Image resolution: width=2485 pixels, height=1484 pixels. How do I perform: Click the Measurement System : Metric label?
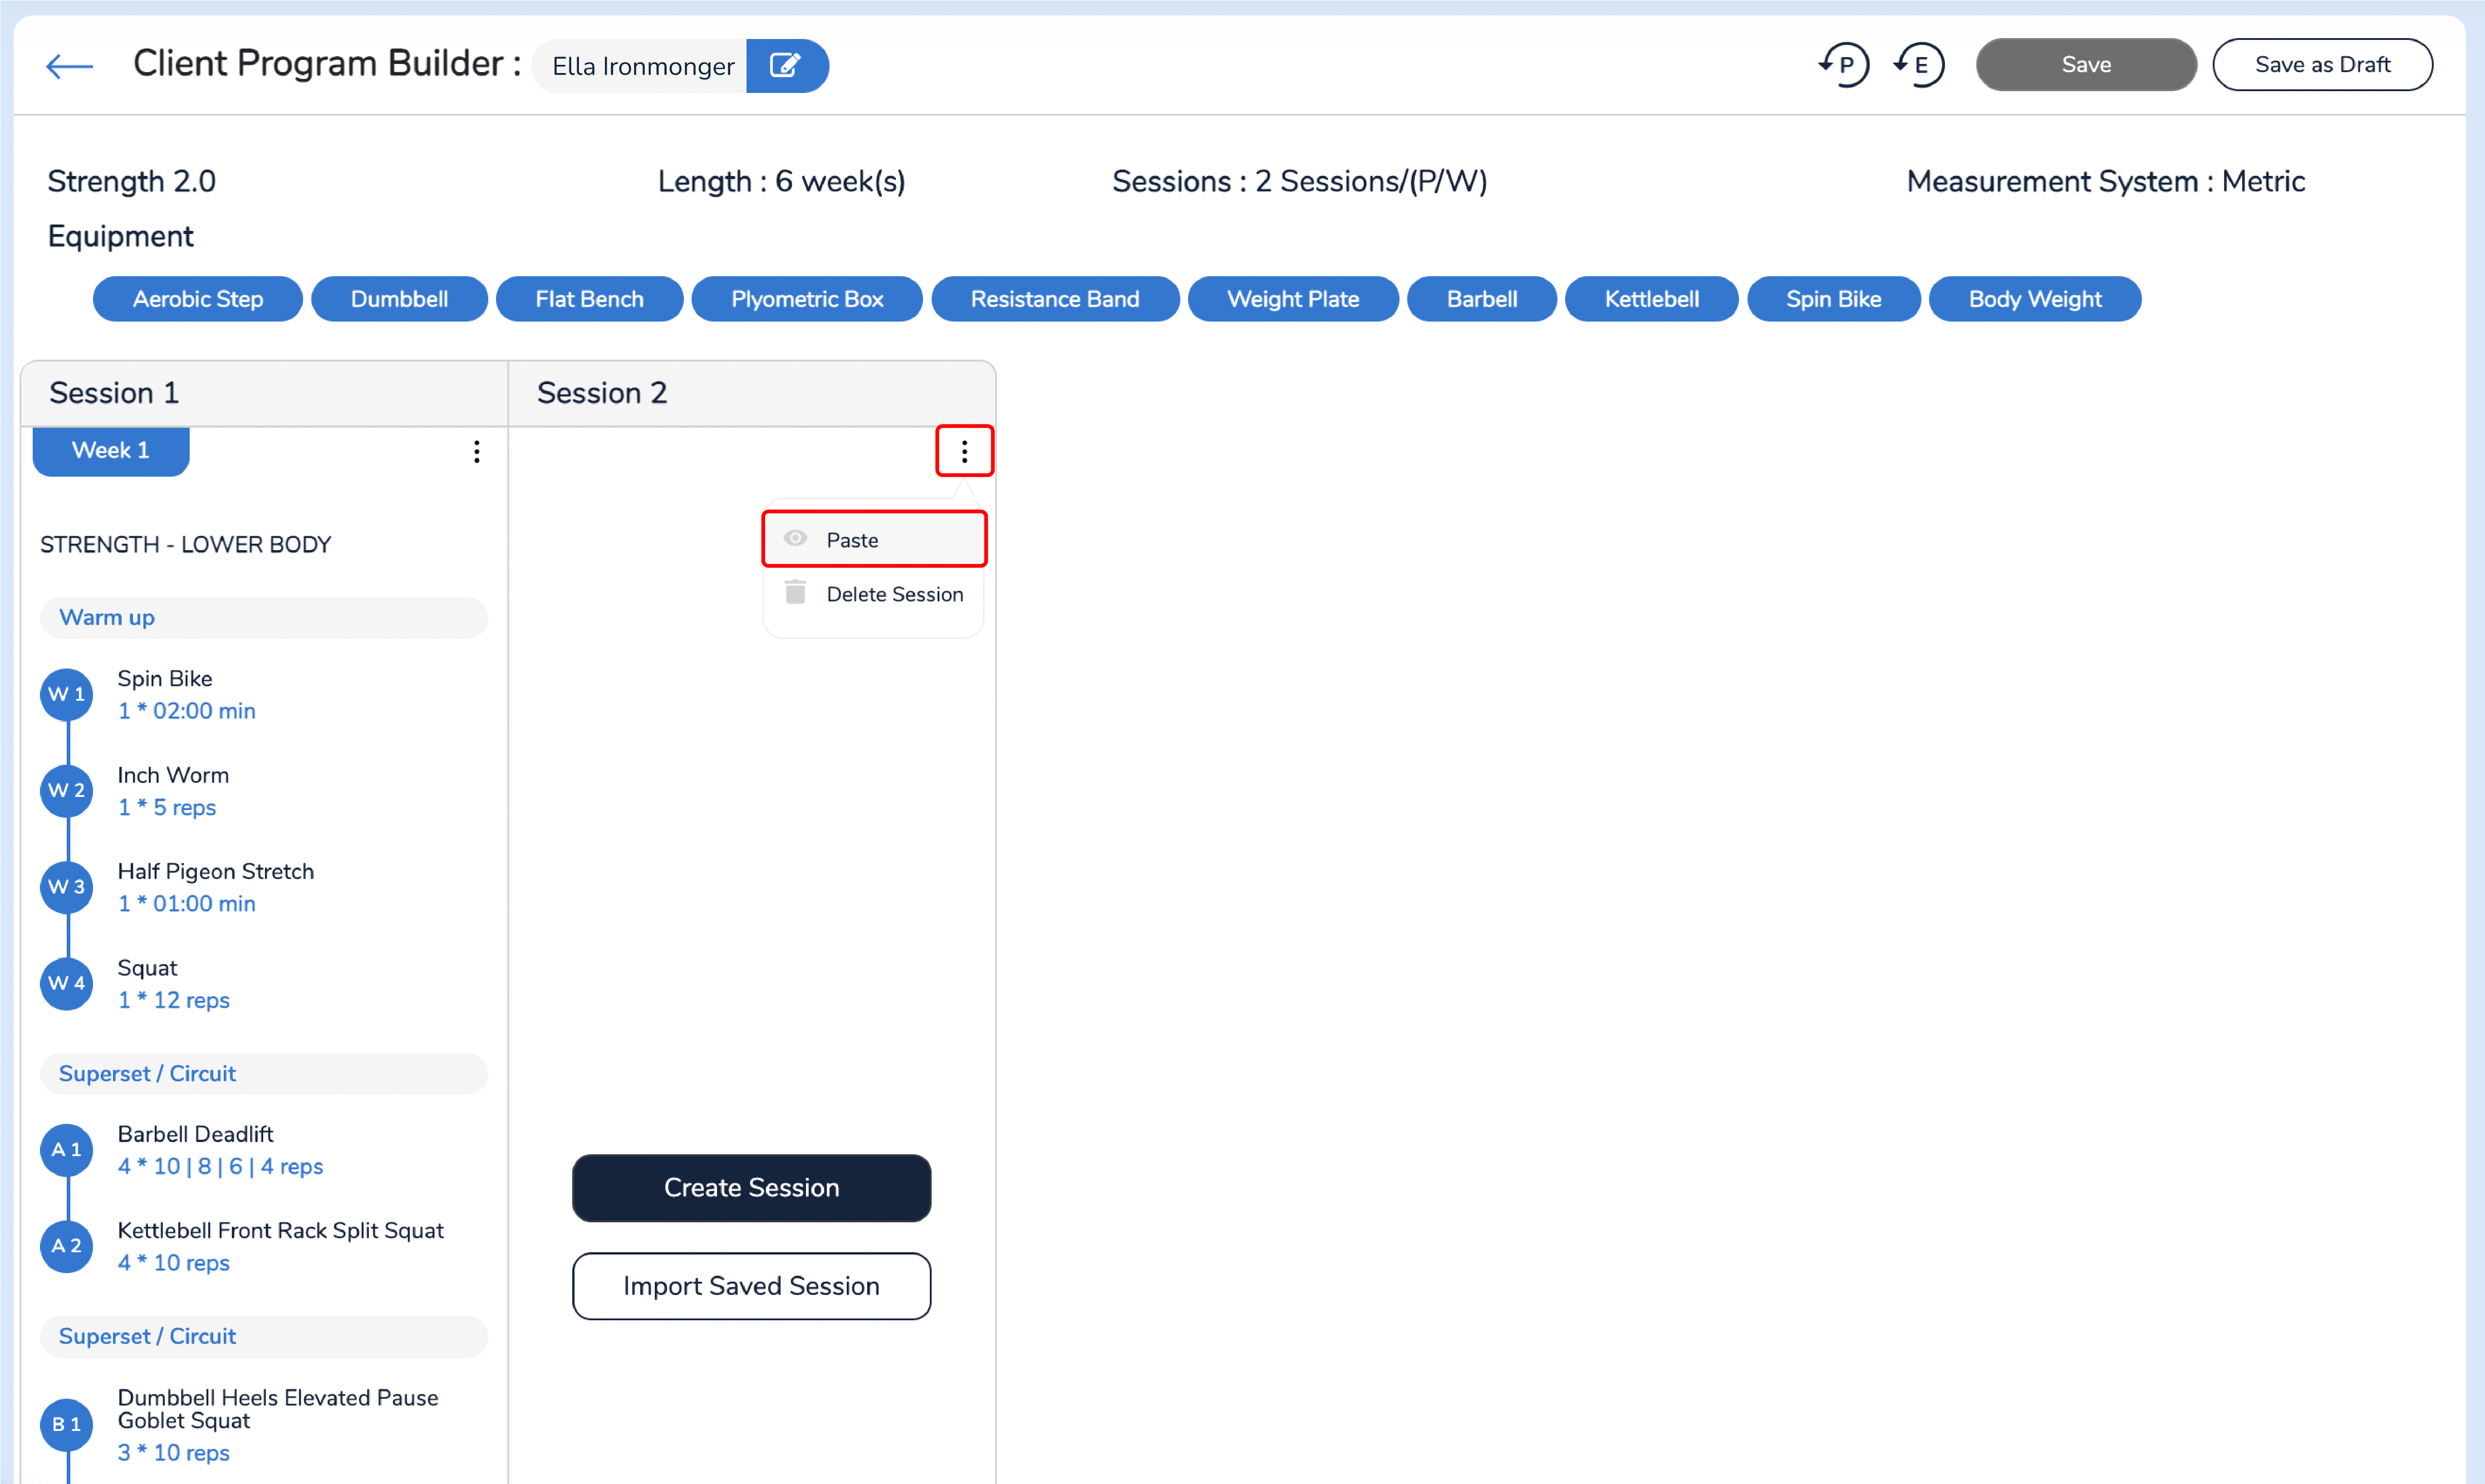click(x=2106, y=181)
